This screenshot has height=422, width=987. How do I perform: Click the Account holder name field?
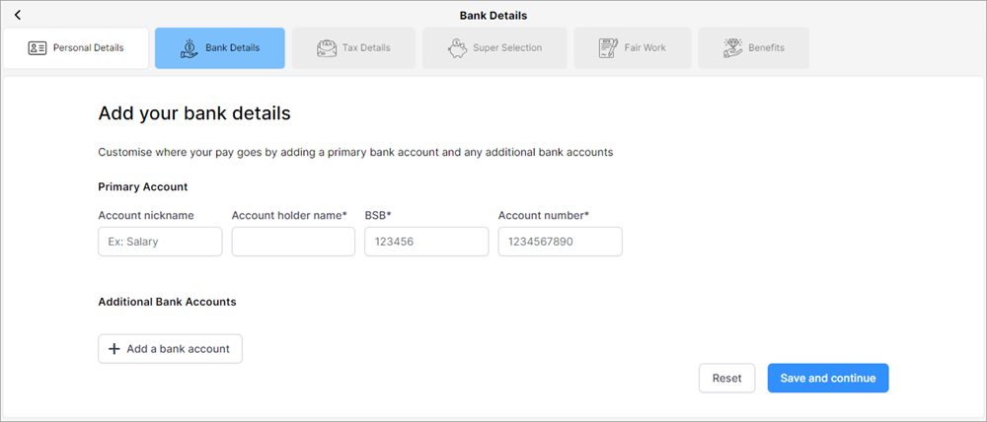pyautogui.click(x=293, y=242)
